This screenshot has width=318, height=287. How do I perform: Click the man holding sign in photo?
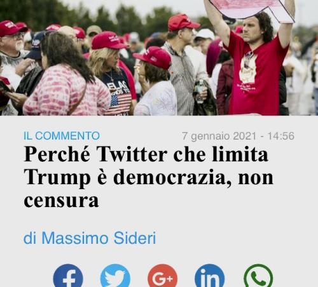coord(254,63)
